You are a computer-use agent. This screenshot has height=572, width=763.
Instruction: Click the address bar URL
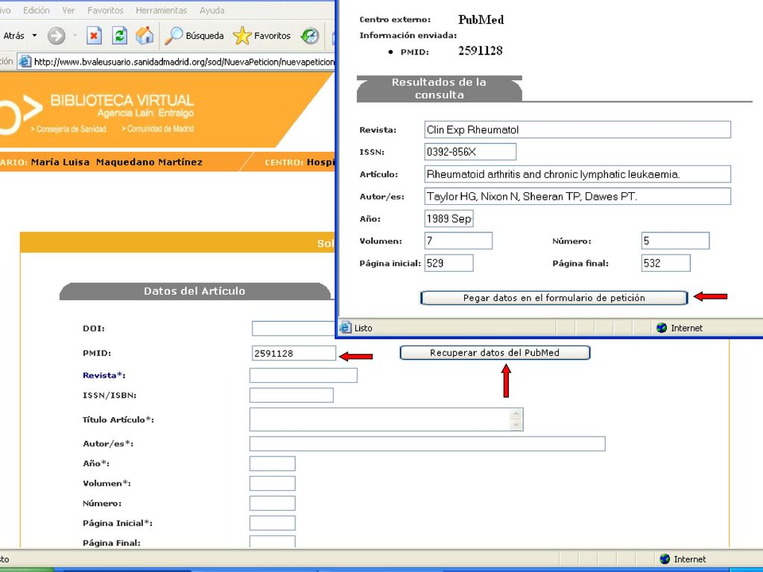(184, 62)
